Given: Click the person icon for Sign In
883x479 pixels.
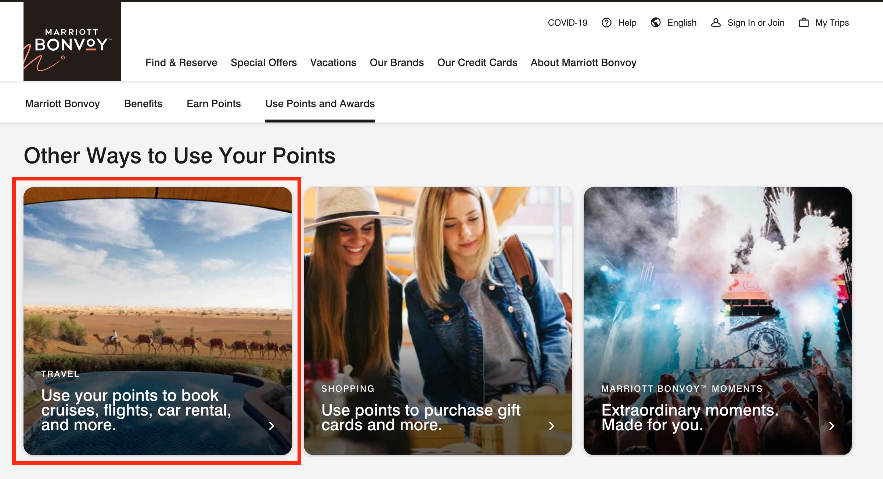Looking at the screenshot, I should coord(716,23).
